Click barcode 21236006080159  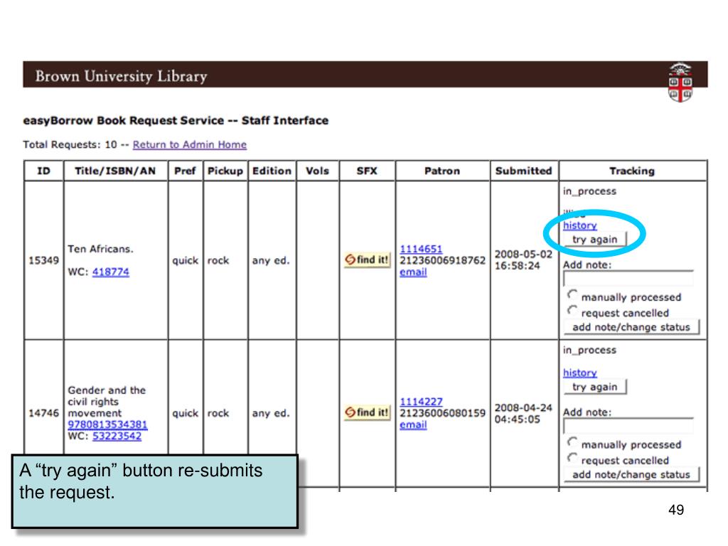coord(442,413)
